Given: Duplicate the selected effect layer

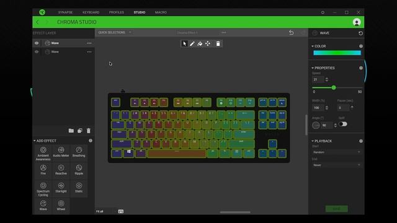Looking at the screenshot, I should 80,131.
